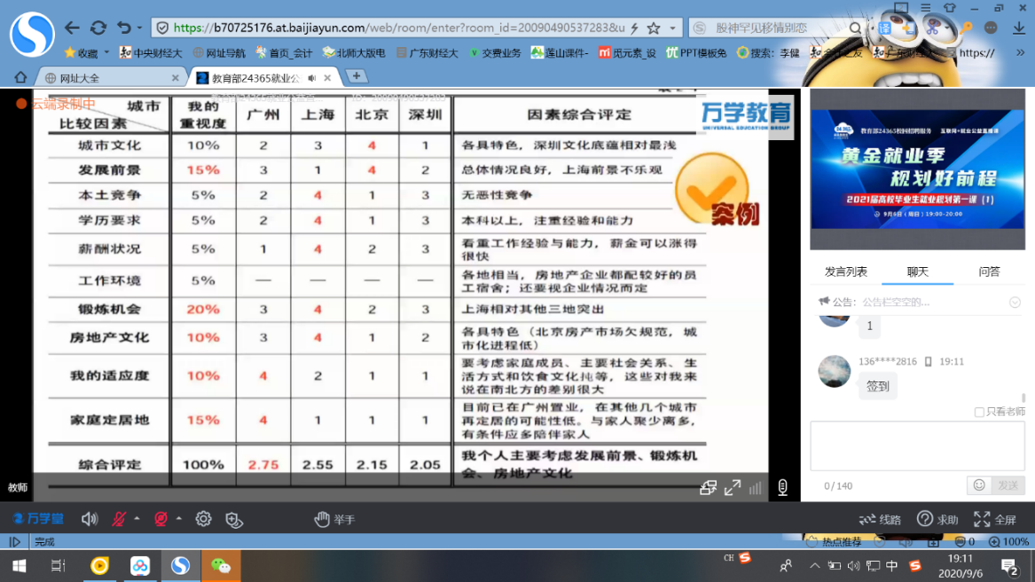The height and width of the screenshot is (582, 1035).
Task: Expand the slide view with arrows icon
Action: pos(733,488)
